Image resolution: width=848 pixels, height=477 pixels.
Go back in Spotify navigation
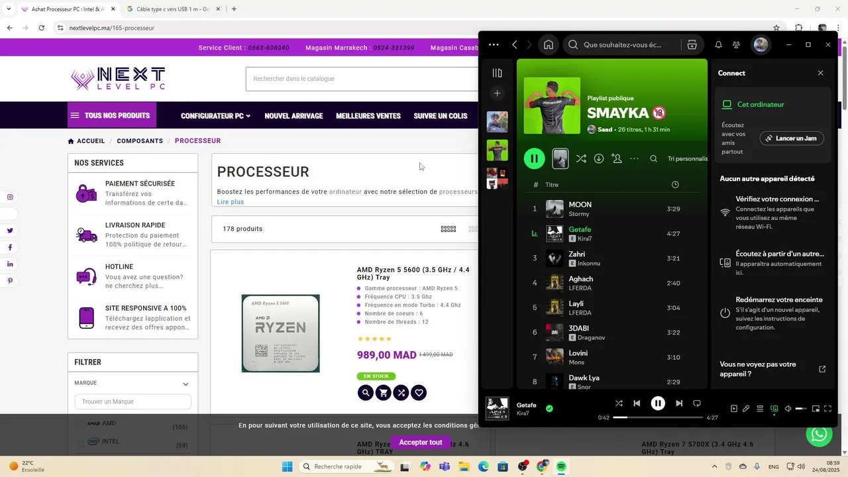tap(515, 44)
